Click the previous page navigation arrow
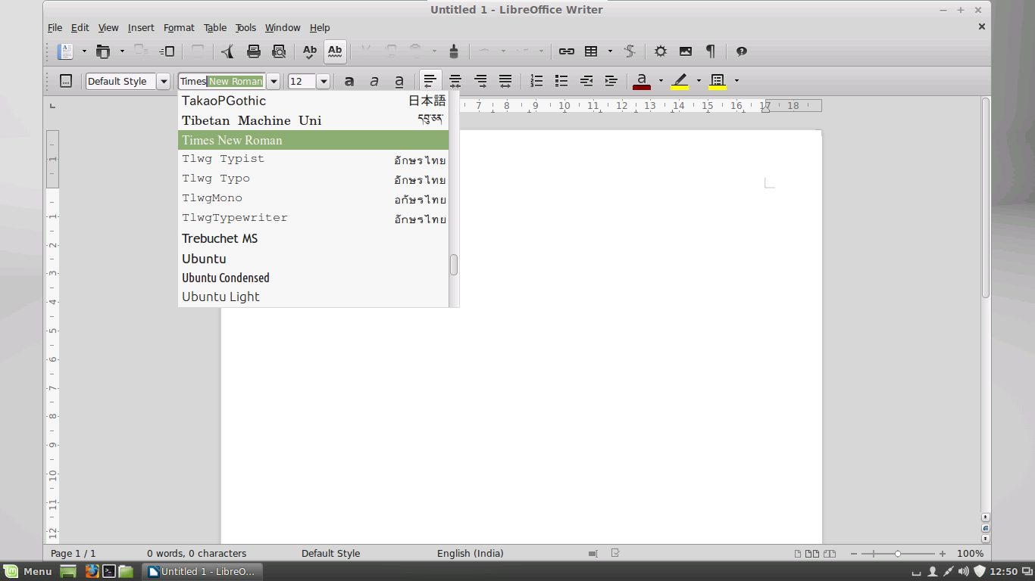The width and height of the screenshot is (1035, 581). (986, 517)
